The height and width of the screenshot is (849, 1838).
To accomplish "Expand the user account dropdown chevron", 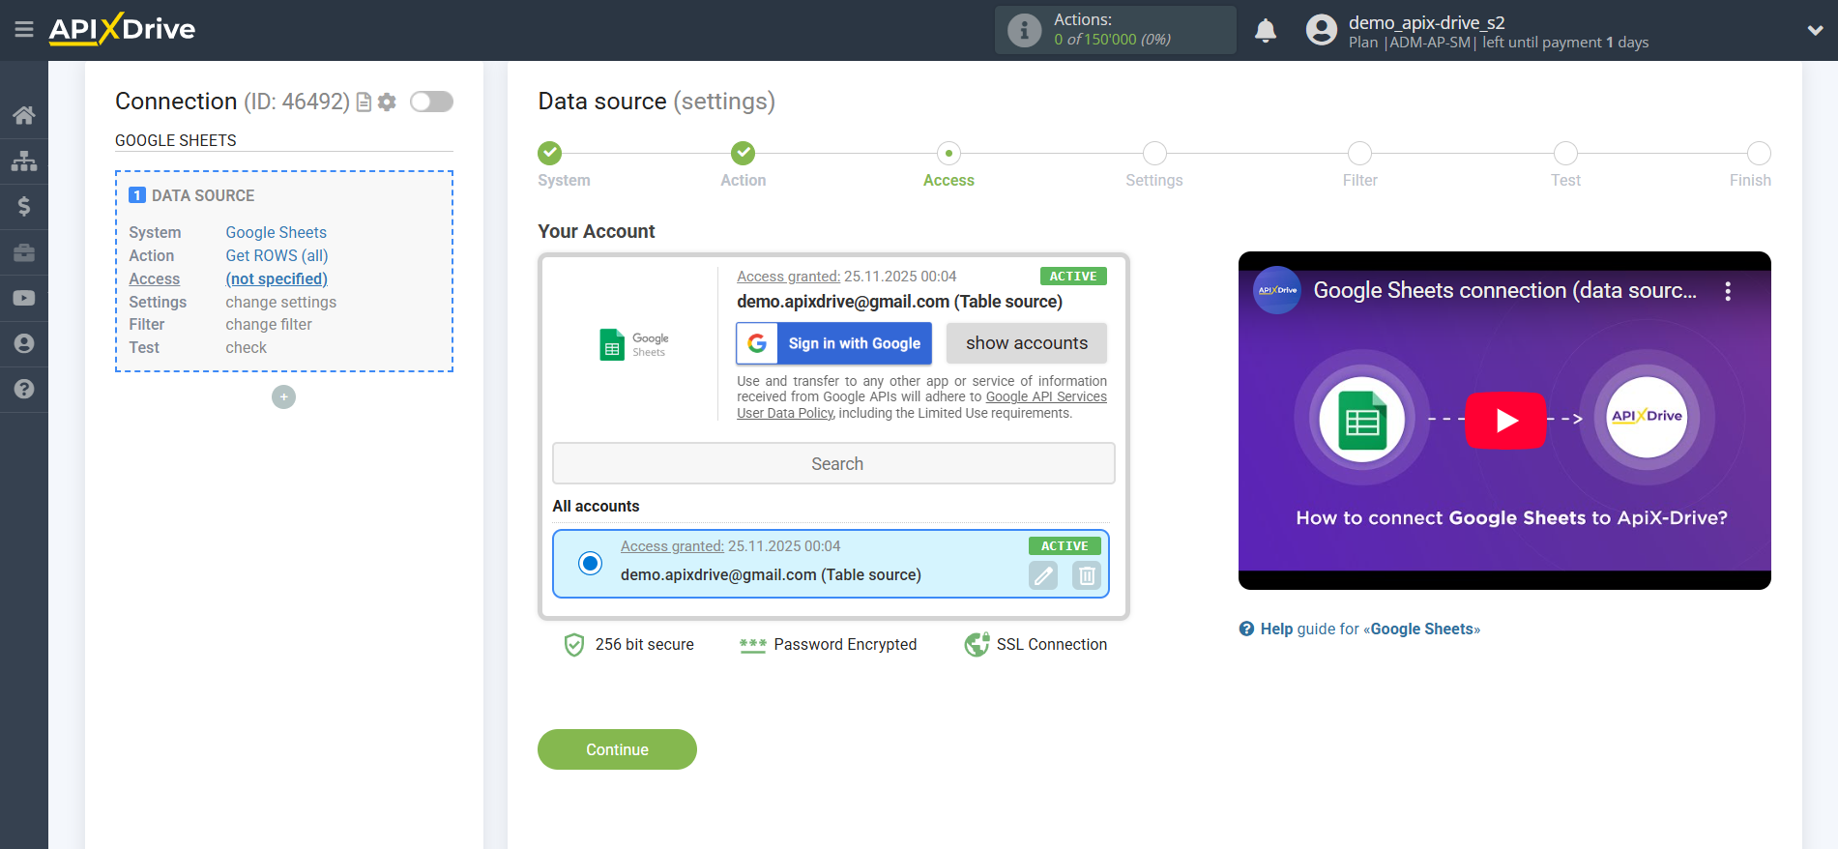I will pos(1815,31).
